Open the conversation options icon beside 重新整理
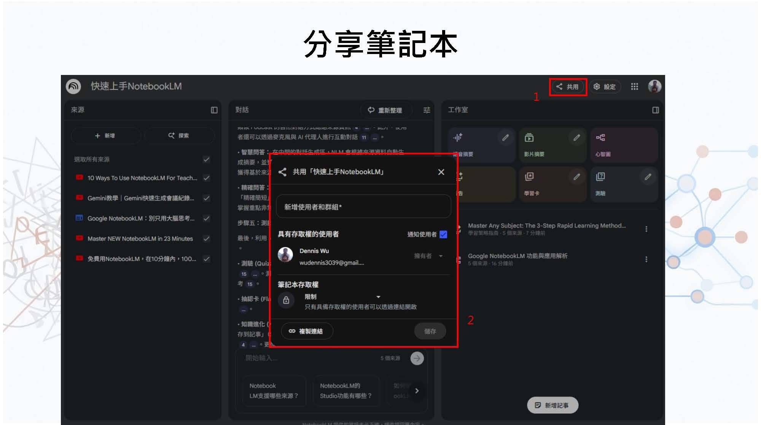 pyautogui.click(x=427, y=110)
